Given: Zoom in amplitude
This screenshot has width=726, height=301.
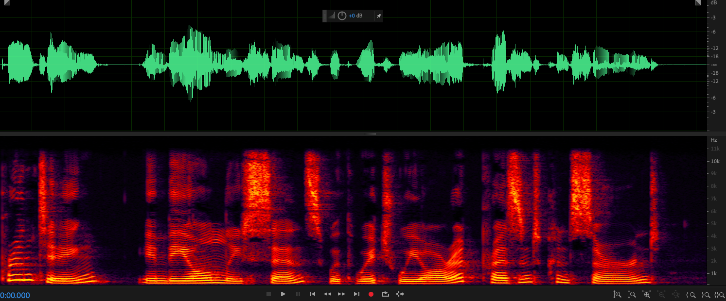Looking at the screenshot, I should 618,294.
